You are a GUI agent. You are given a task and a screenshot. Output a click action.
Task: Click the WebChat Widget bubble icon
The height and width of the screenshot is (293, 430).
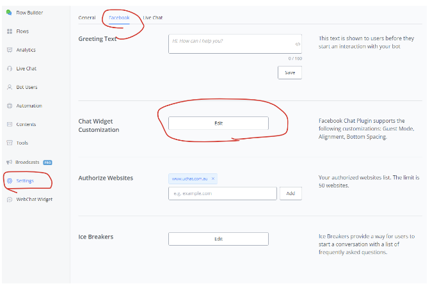click(10, 200)
